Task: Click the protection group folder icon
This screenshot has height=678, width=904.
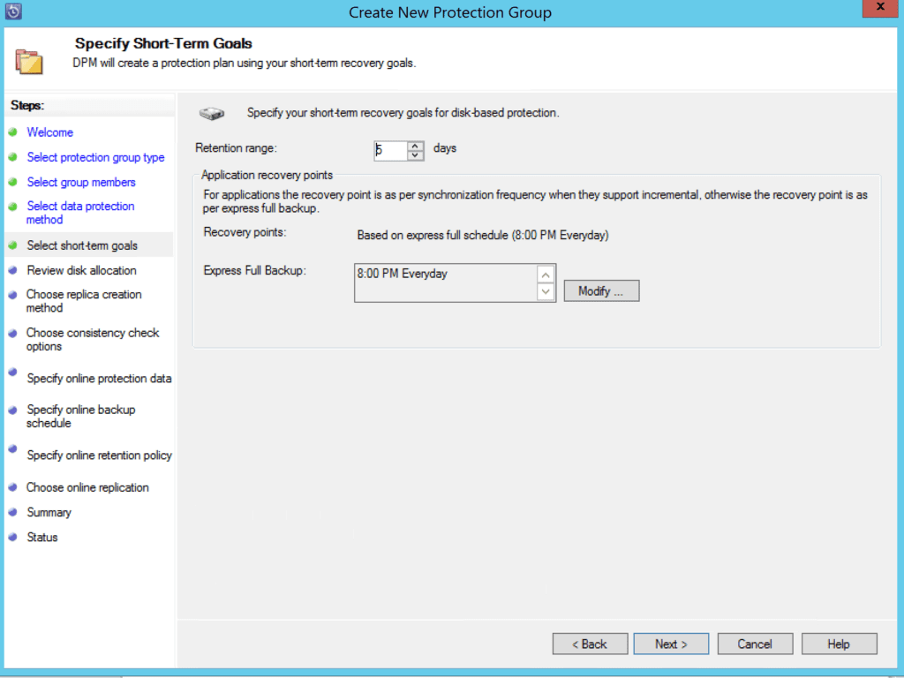Action: click(29, 62)
